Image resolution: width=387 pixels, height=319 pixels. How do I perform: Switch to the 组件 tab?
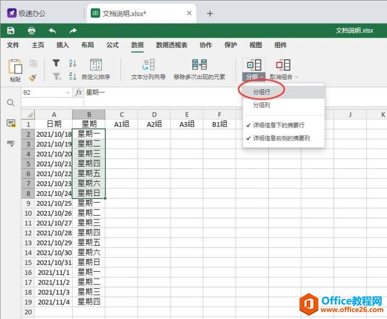click(x=281, y=45)
